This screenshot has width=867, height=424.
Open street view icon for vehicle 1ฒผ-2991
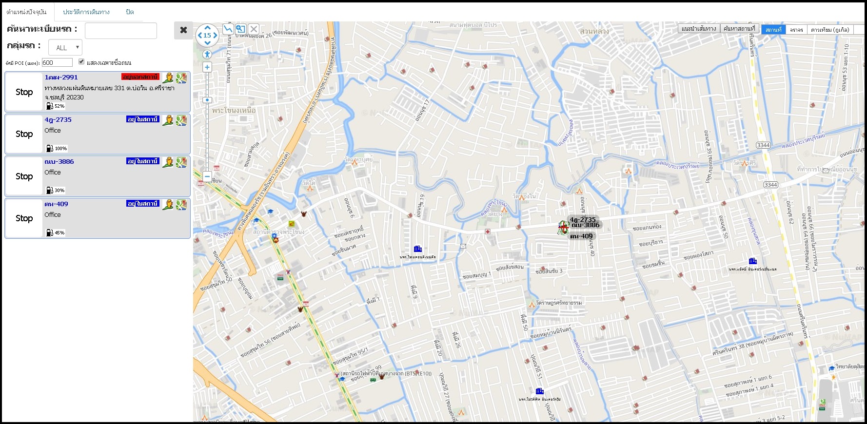tap(168, 78)
